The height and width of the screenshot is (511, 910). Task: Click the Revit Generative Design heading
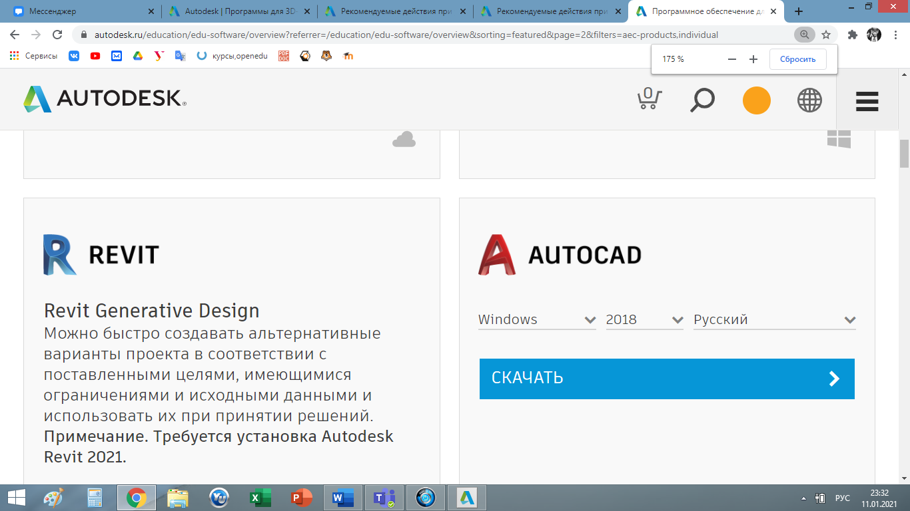[x=152, y=311]
